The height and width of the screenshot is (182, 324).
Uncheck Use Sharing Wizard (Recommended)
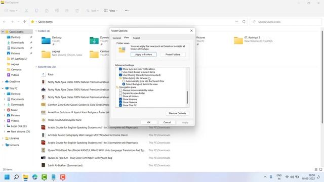[120, 75]
